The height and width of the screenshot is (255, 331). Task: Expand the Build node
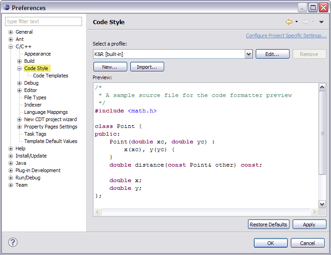pos(19,61)
